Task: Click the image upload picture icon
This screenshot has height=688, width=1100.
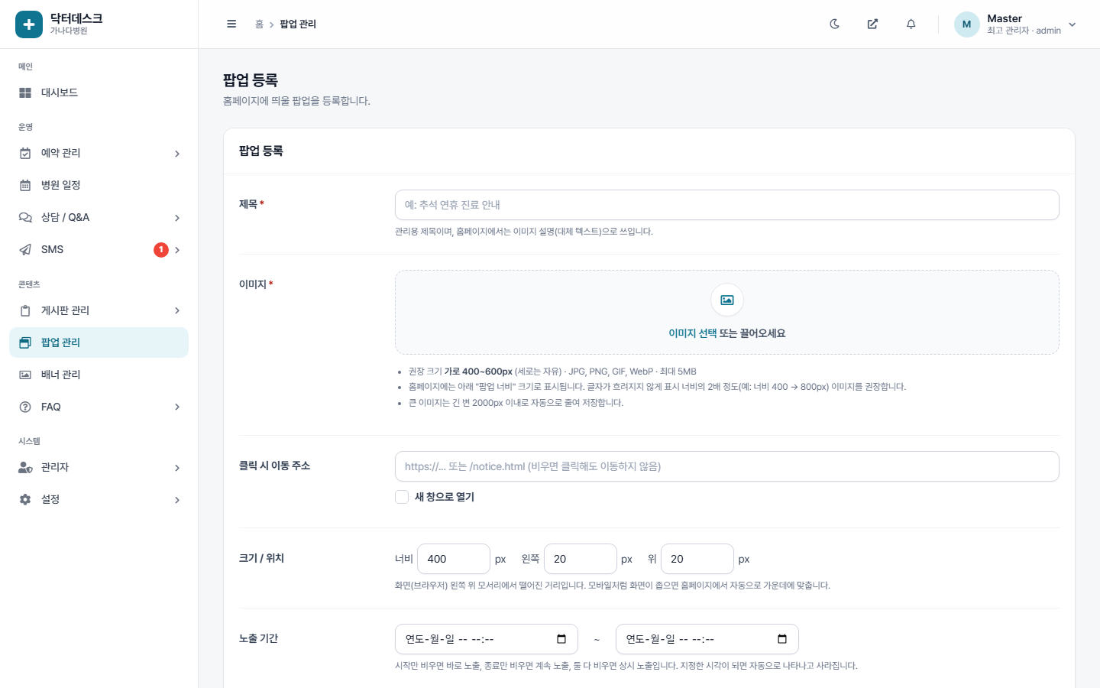Action: tap(727, 300)
